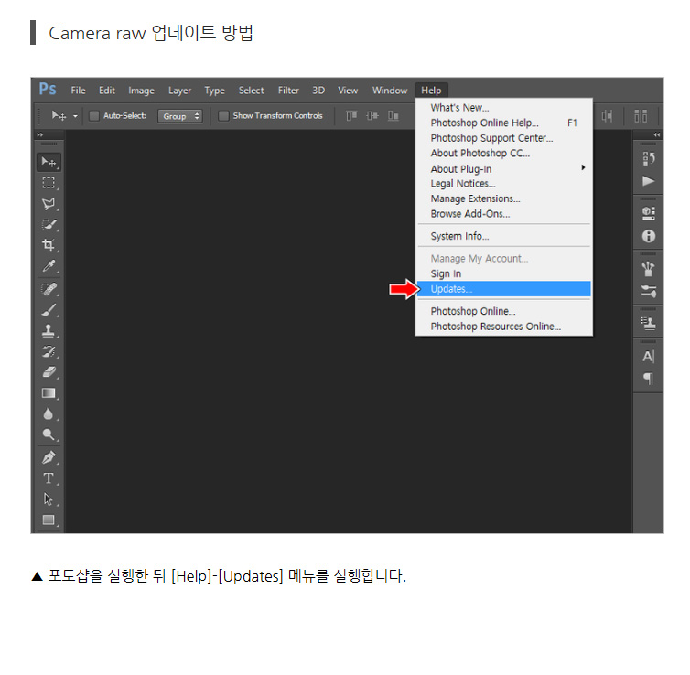This screenshot has width=690, height=675.
Task: Open the Move tool preset picker arrow
Action: click(x=75, y=116)
